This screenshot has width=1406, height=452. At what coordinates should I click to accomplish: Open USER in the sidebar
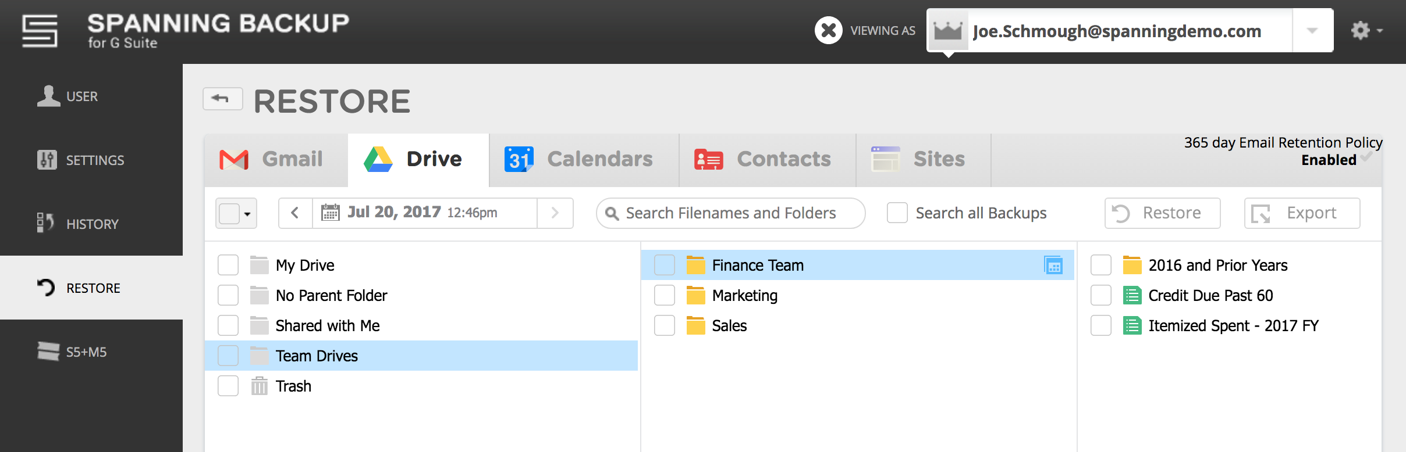click(x=91, y=96)
